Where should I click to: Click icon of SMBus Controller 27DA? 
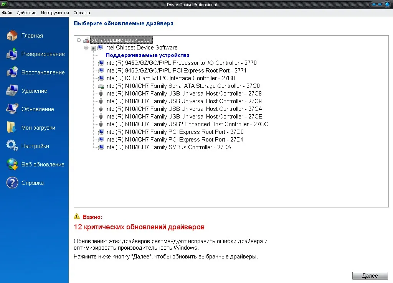(x=101, y=147)
